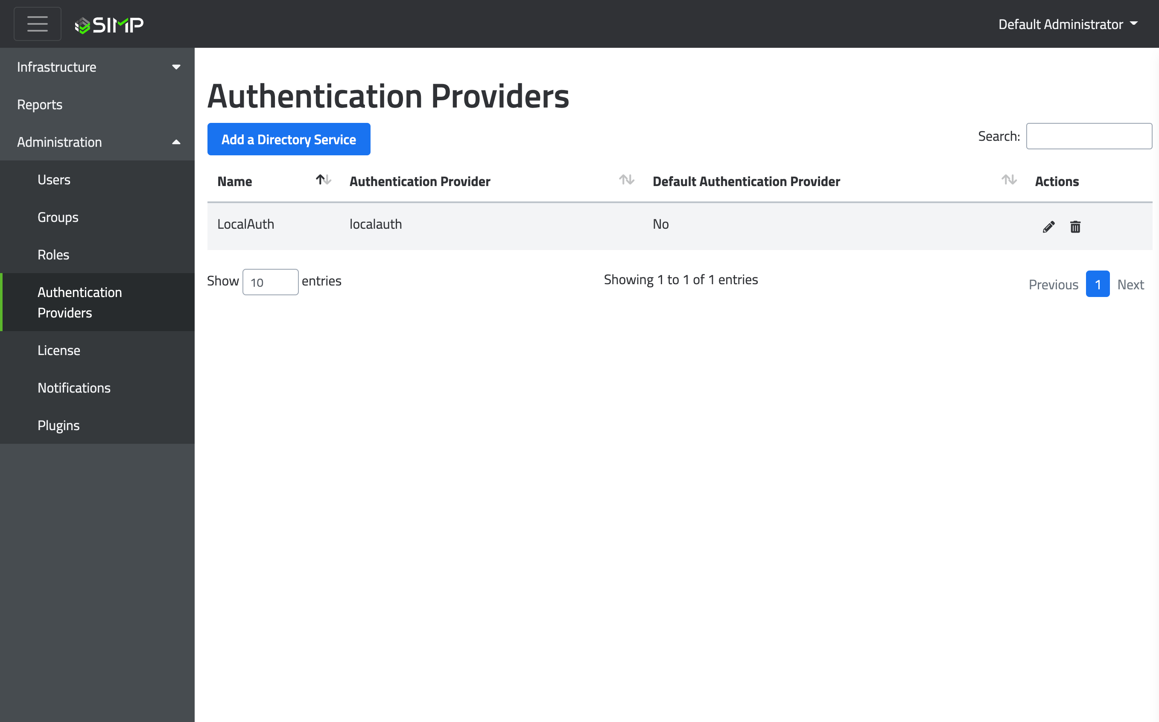Image resolution: width=1159 pixels, height=722 pixels.
Task: Click the hamburger menu toggle icon
Action: tap(37, 24)
